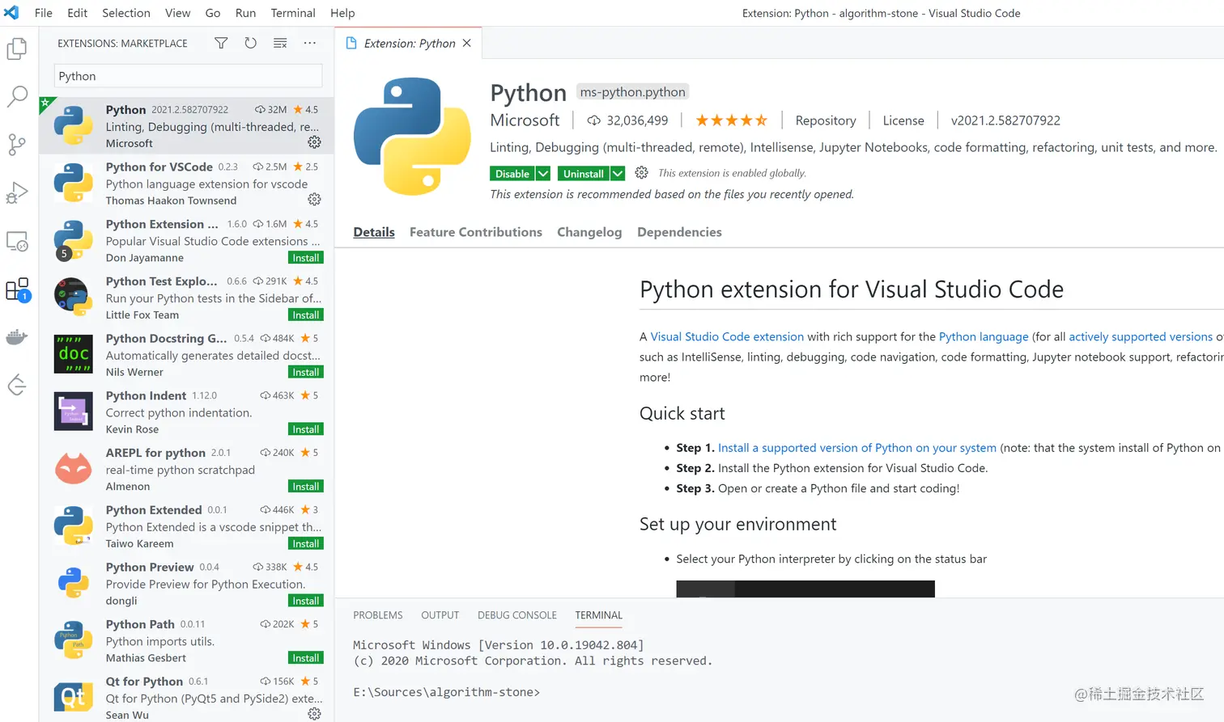1224x722 pixels.
Task: Open the Docker view icon
Action: point(17,336)
